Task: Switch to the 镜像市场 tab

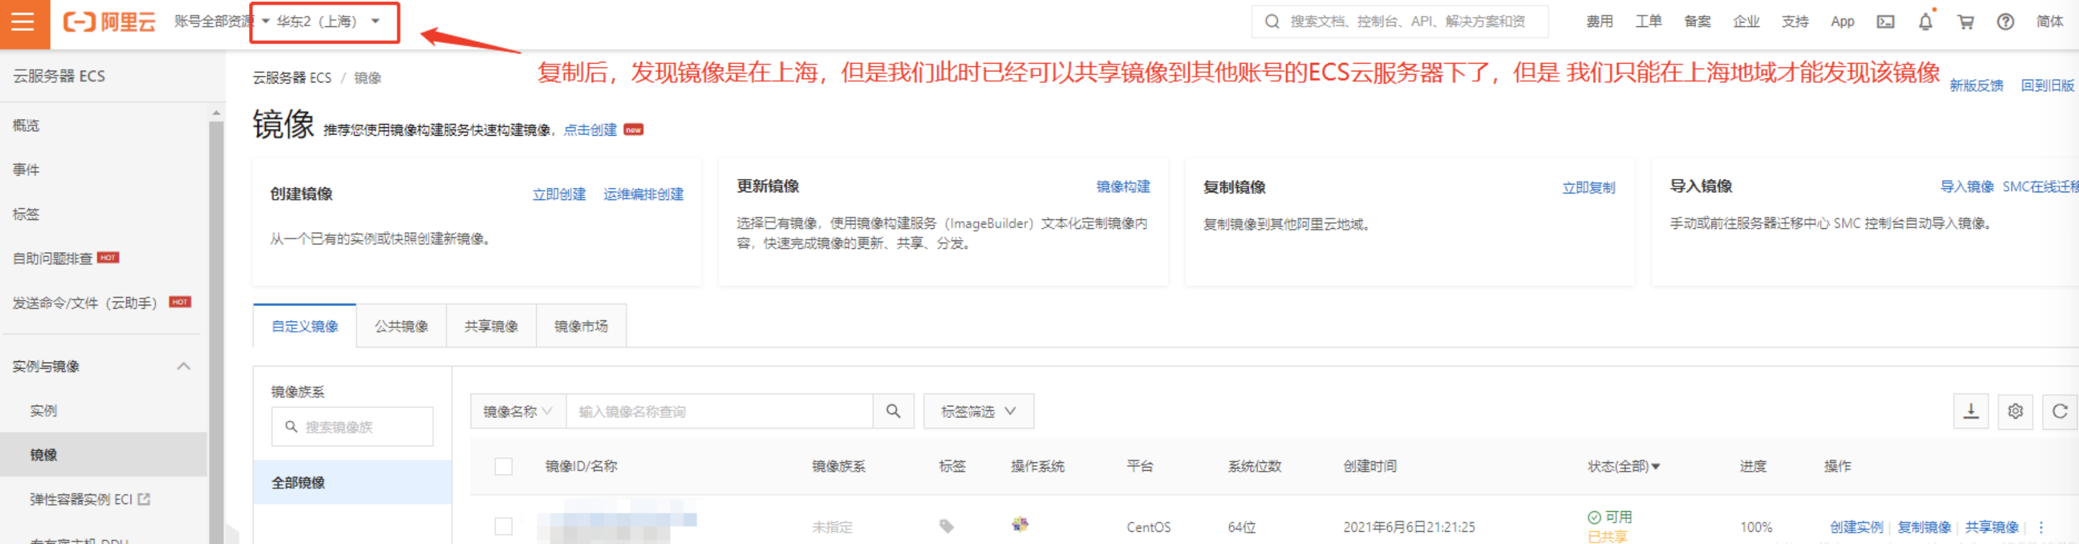Action: coord(581,325)
